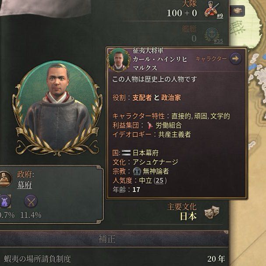The height and width of the screenshot is (266, 266).
Task: Click the Japan Shogunate flag icon
Action: [x=126, y=153]
